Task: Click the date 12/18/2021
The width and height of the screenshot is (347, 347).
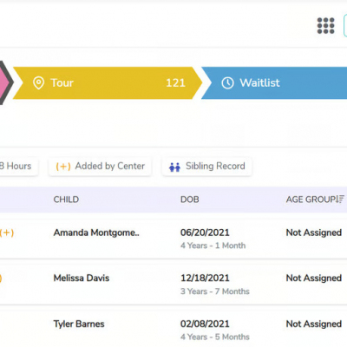Action: [205, 278]
